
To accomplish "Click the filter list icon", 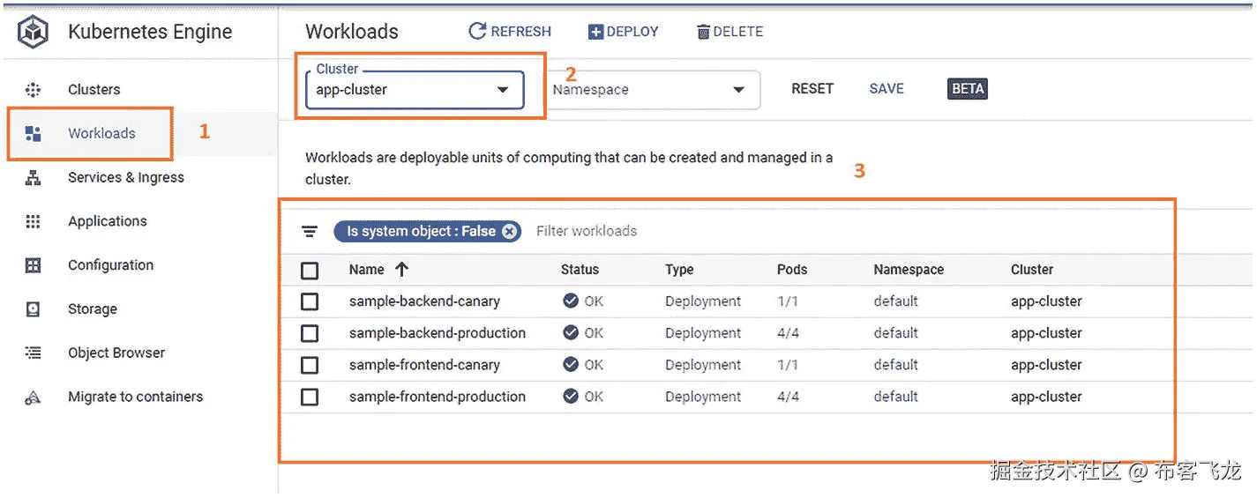I will pyautogui.click(x=310, y=232).
